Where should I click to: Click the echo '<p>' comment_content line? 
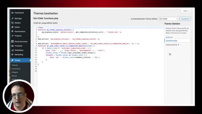point(75,57)
